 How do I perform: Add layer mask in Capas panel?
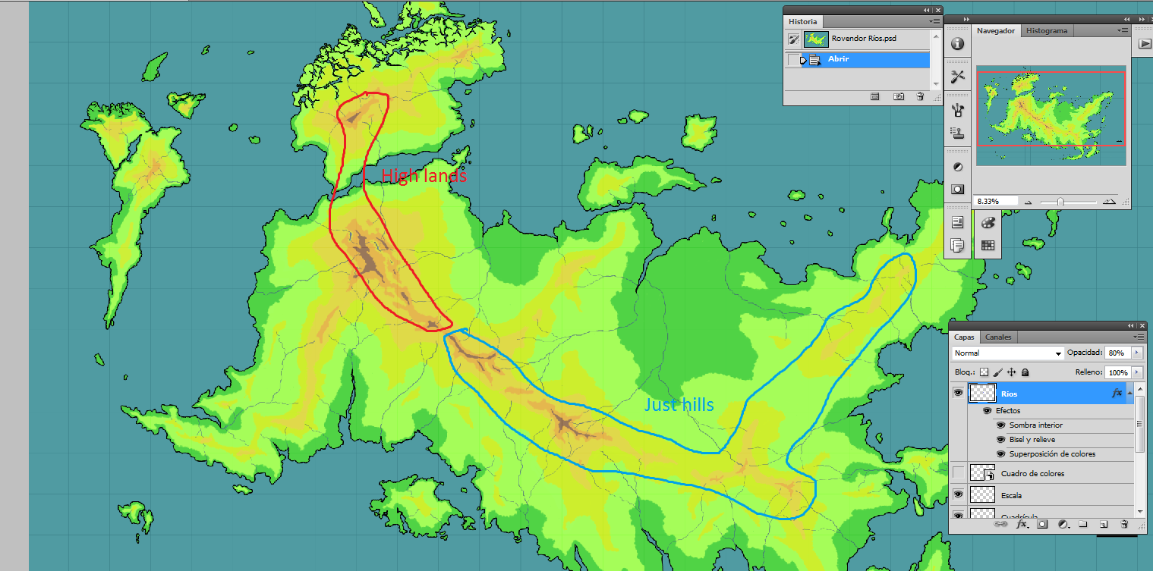[1042, 524]
